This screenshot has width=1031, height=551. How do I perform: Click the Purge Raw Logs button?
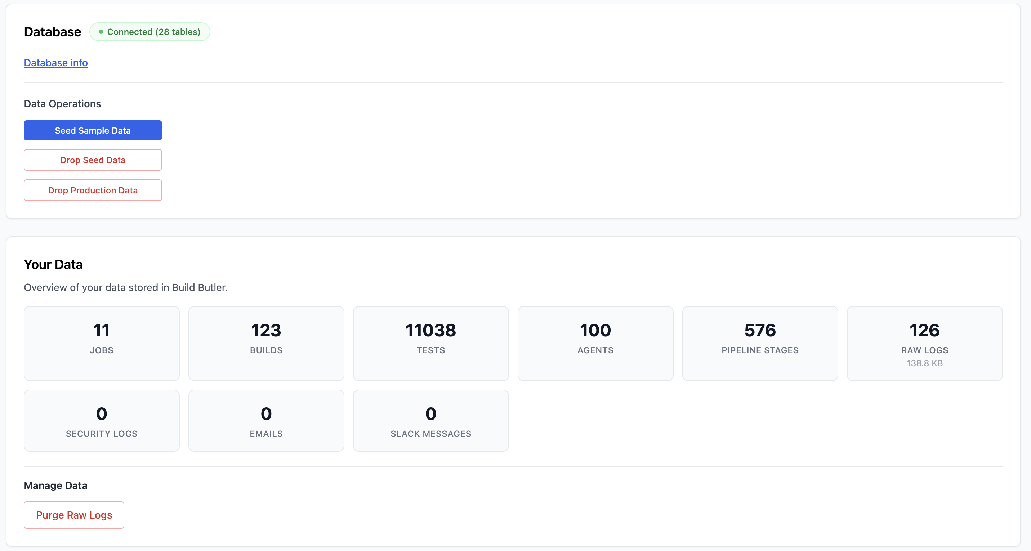(73, 515)
